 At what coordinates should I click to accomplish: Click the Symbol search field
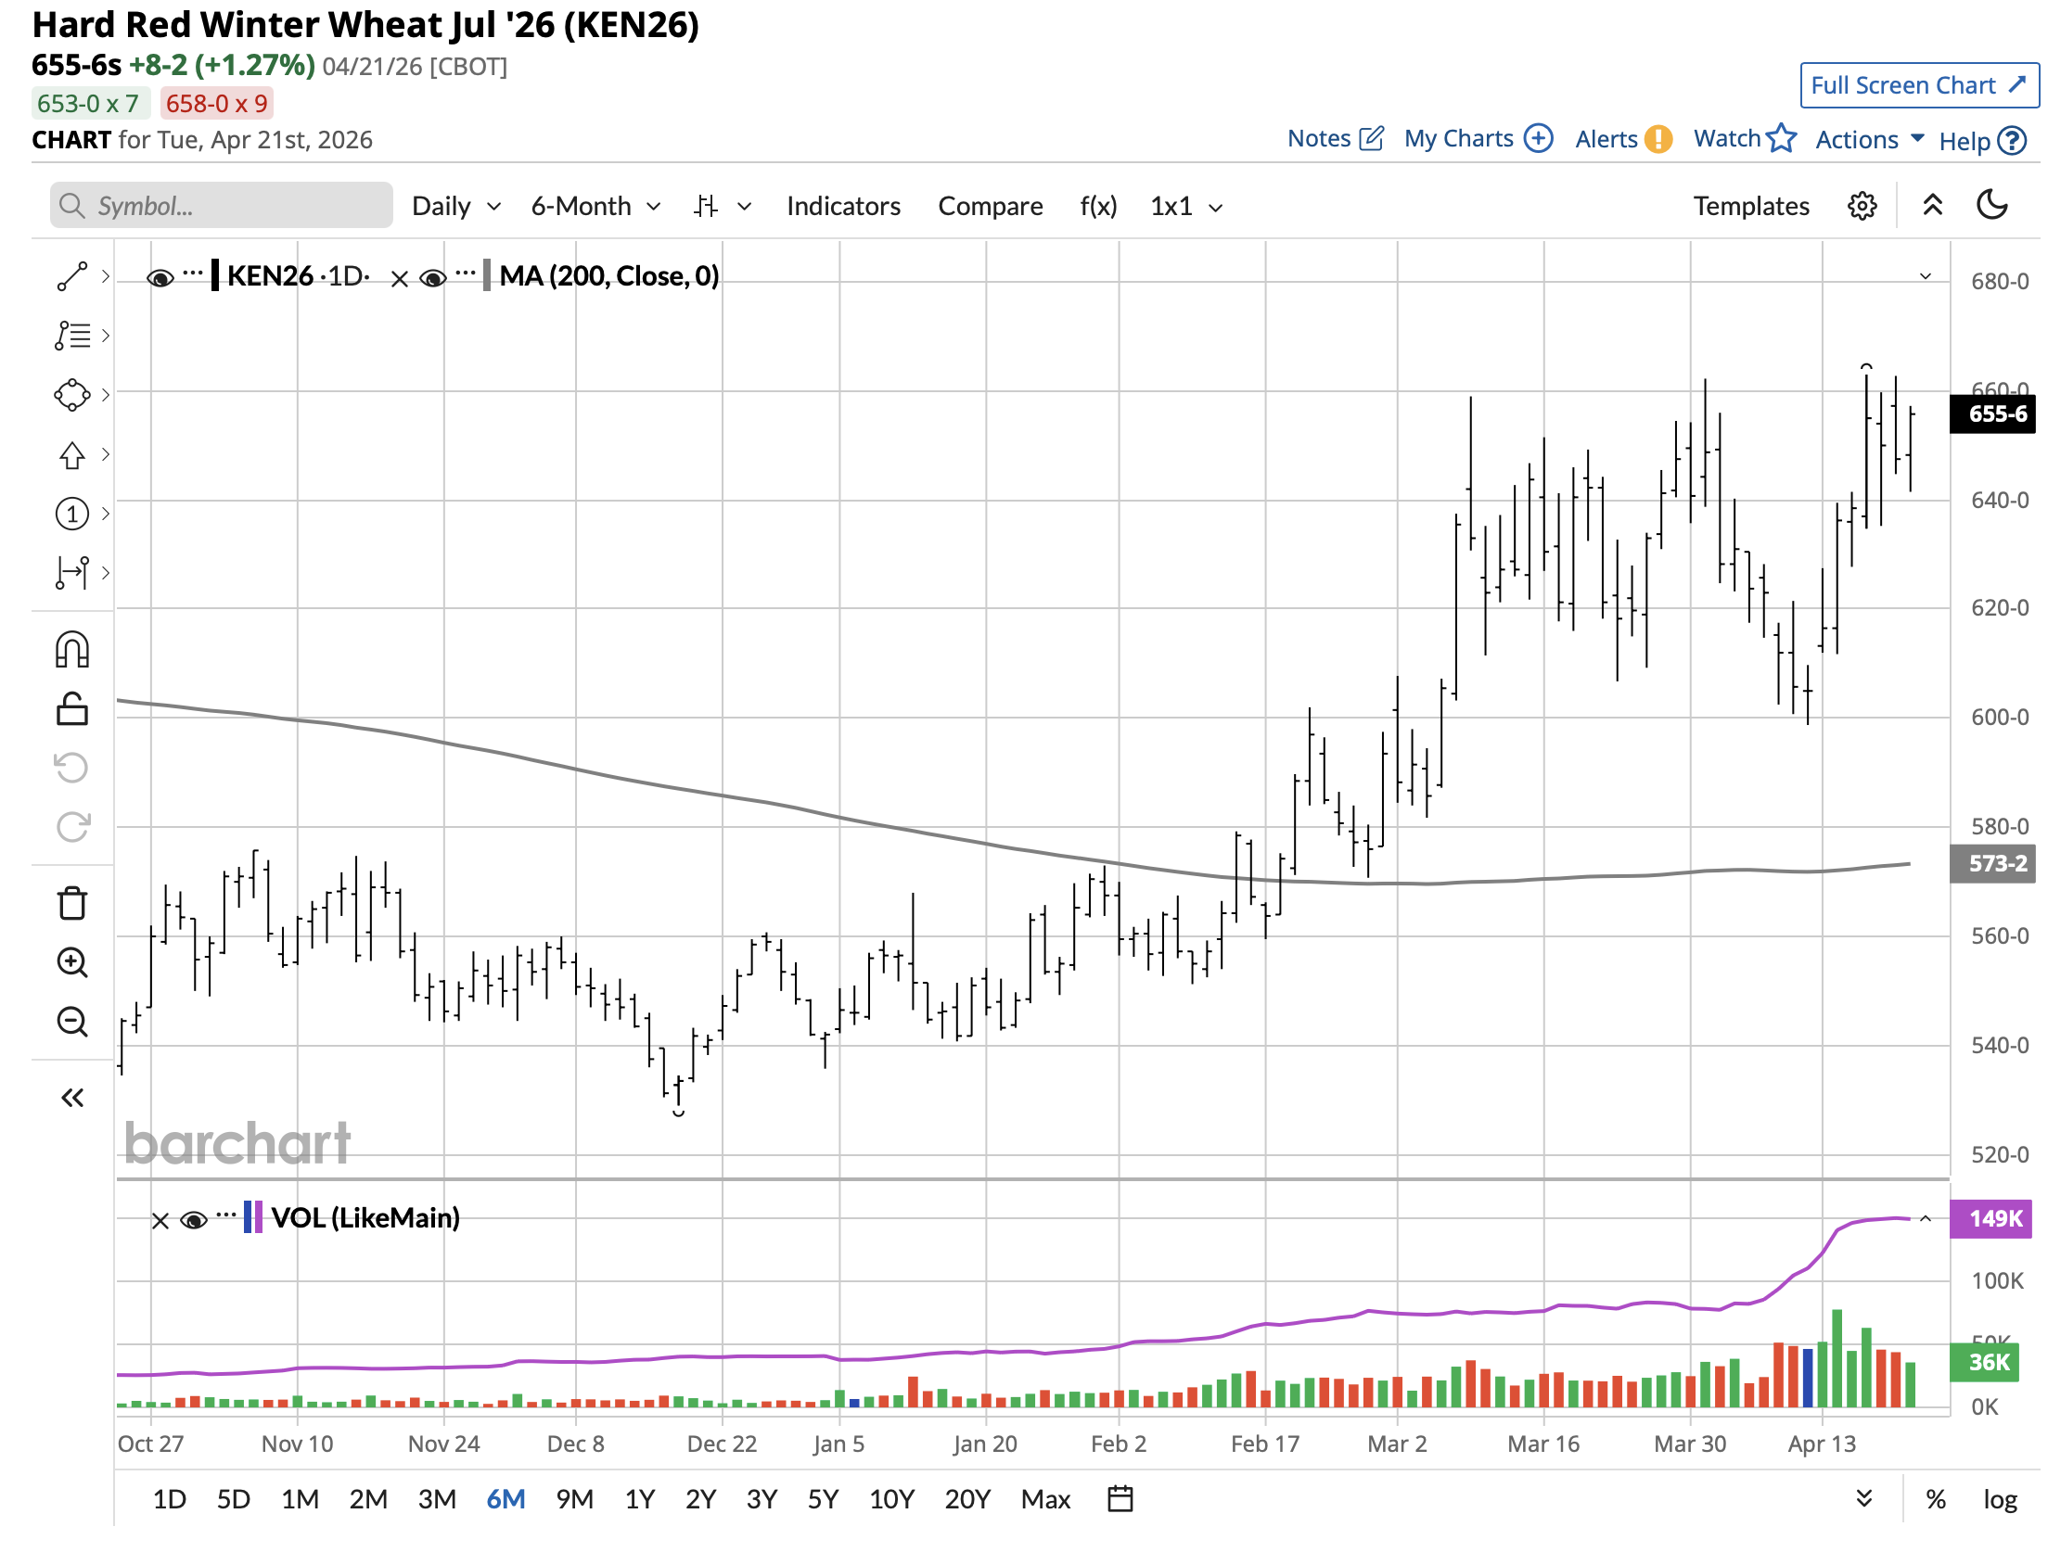point(223,206)
